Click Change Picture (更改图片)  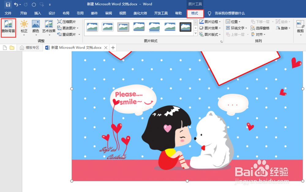click(68, 28)
